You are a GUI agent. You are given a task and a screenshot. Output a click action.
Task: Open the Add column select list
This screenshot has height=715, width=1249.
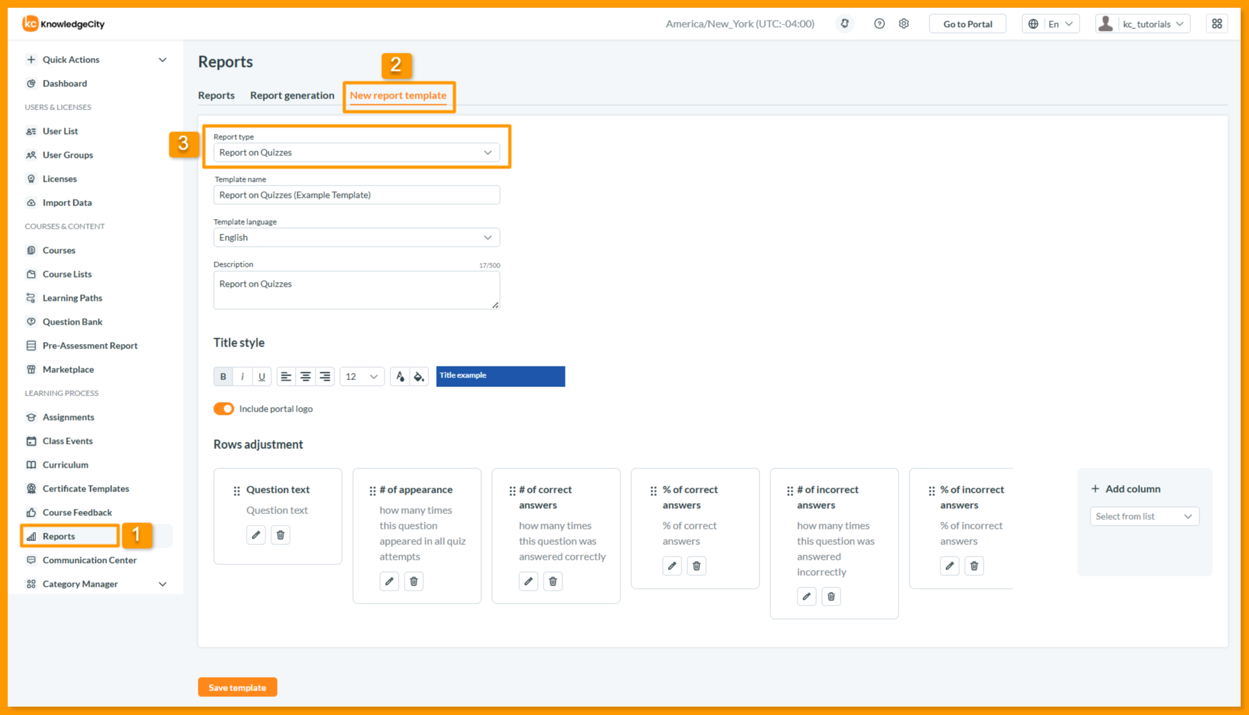pyautogui.click(x=1144, y=517)
